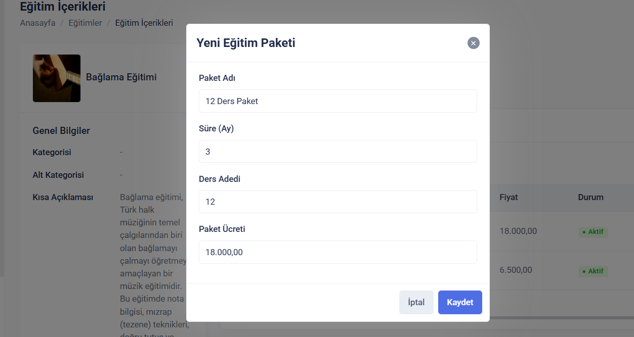This screenshot has height=337, width=634.
Task: Click the Bağlama Eğitimi course title
Action: click(121, 77)
